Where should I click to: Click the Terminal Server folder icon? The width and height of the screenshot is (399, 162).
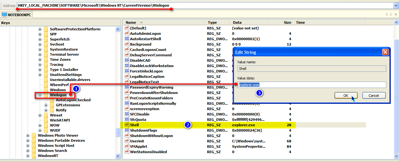coord(46,54)
